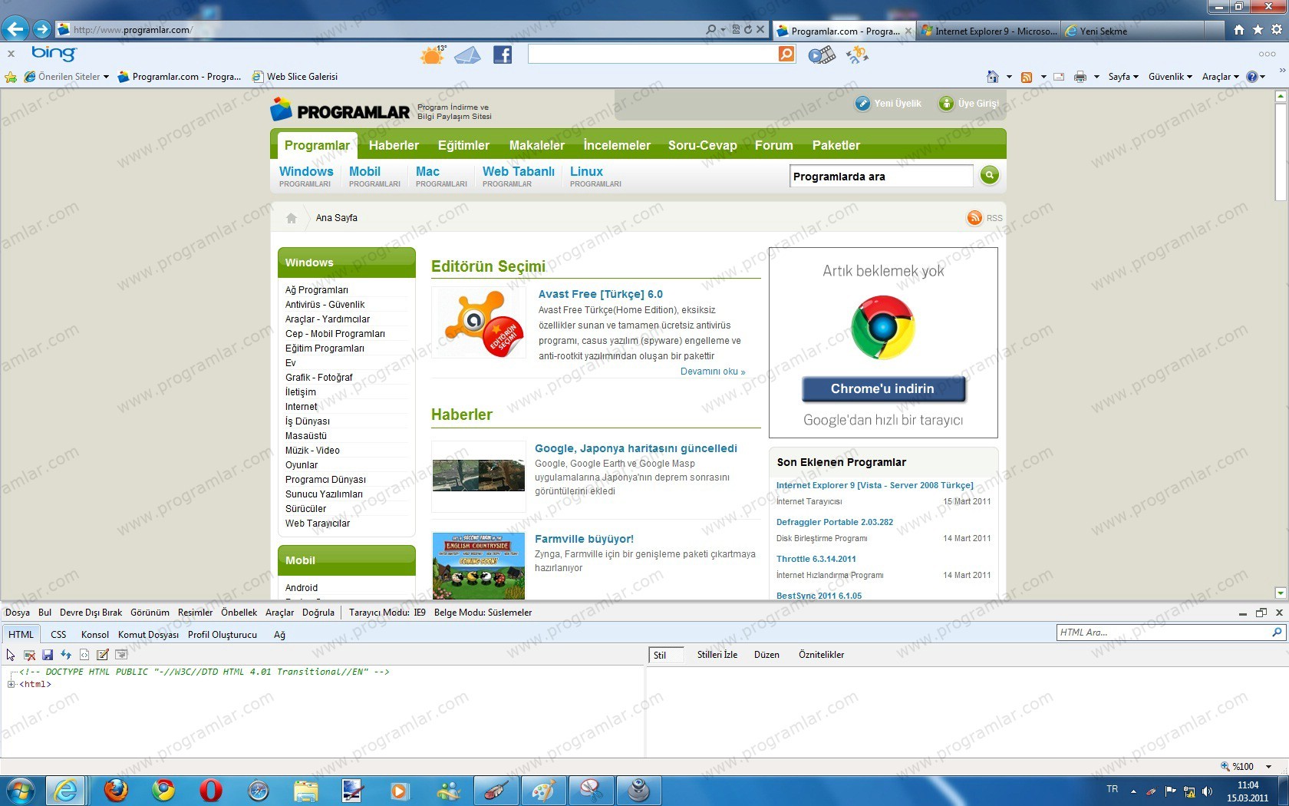
Task: Click the RSS feeds icon in command bar
Action: 1027,77
